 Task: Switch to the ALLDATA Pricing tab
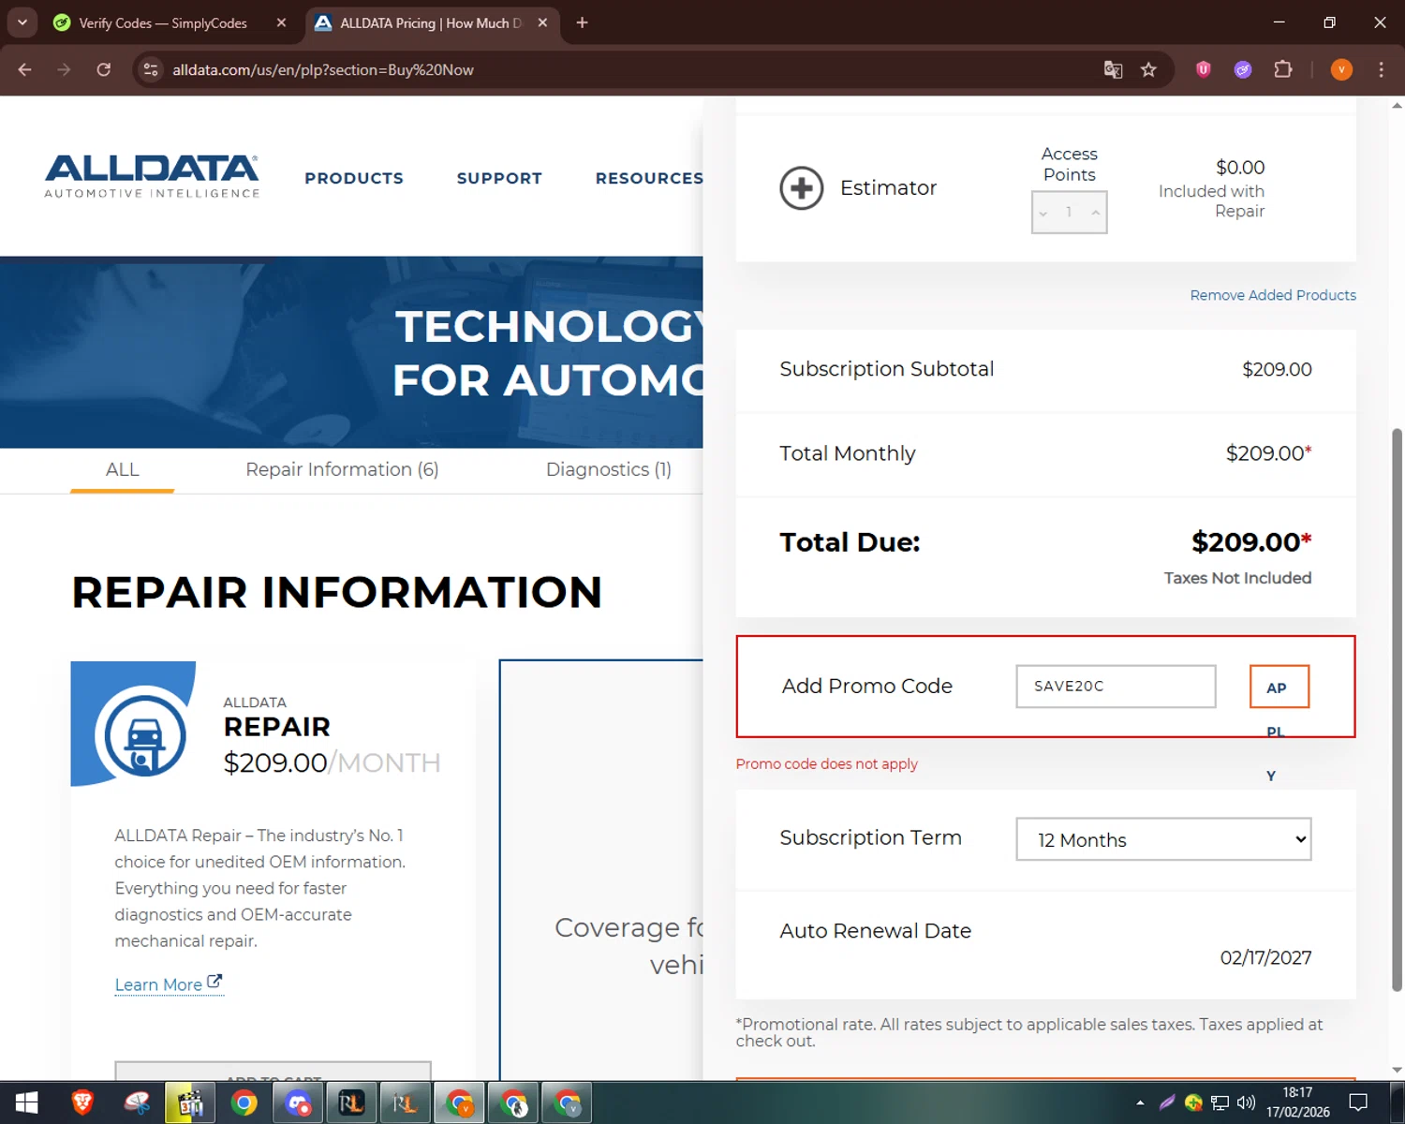pos(431,22)
